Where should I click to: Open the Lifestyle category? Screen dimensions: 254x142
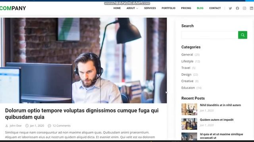click(187, 62)
